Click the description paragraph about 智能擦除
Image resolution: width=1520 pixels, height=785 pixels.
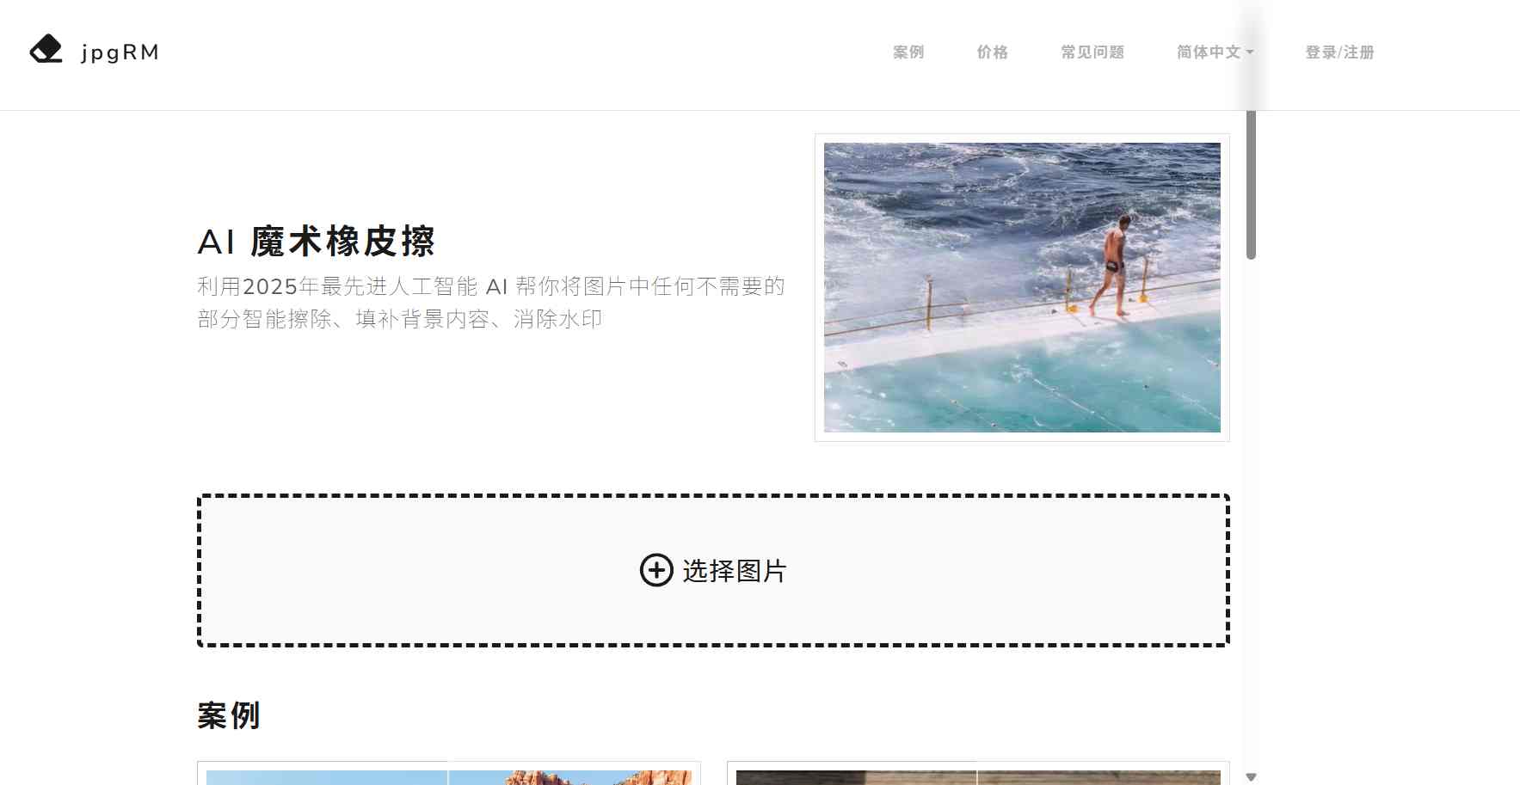(491, 303)
